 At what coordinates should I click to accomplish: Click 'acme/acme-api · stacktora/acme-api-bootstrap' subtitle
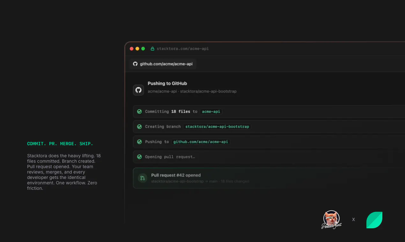192,91
